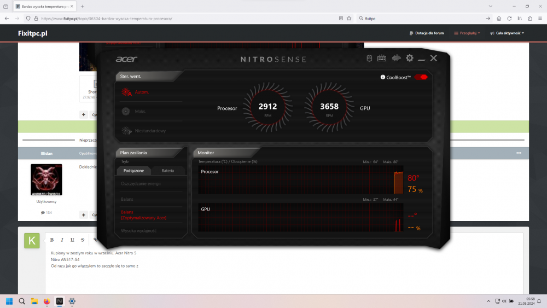
Task: Open NitroSense settings gear
Action: pos(409,58)
